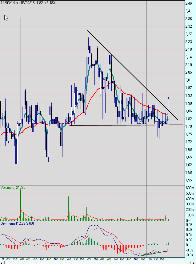Click the left scroll arrow of the horizontal scrollbar

click(2, 262)
